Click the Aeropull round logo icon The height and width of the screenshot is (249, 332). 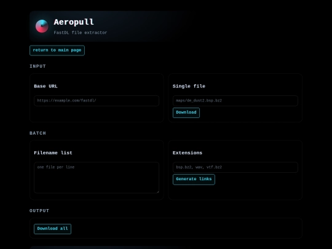point(42,26)
